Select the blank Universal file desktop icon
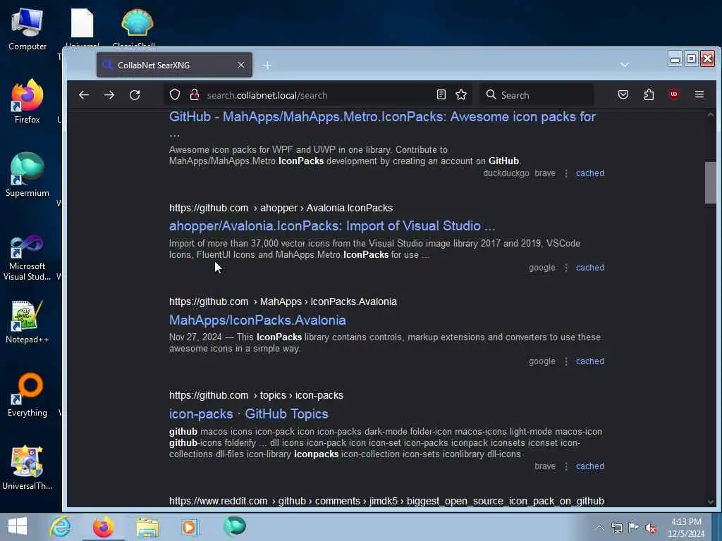Image resolution: width=722 pixels, height=541 pixels. tap(82, 27)
